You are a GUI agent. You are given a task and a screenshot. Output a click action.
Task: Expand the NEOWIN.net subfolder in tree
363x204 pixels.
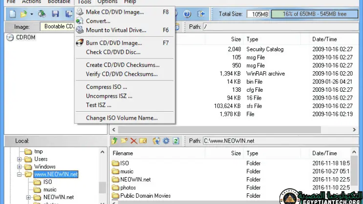(x=28, y=197)
